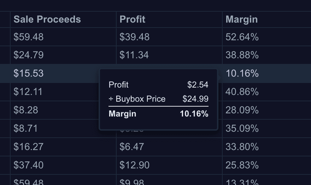The height and width of the screenshot is (185, 311).
Task: Select the $24.79 sale proceeds cell
Action: click(29, 55)
